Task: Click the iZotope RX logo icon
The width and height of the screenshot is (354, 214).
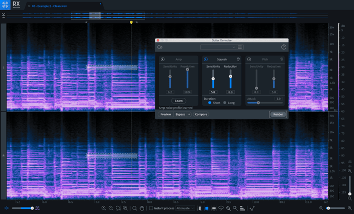Action: 5,5
